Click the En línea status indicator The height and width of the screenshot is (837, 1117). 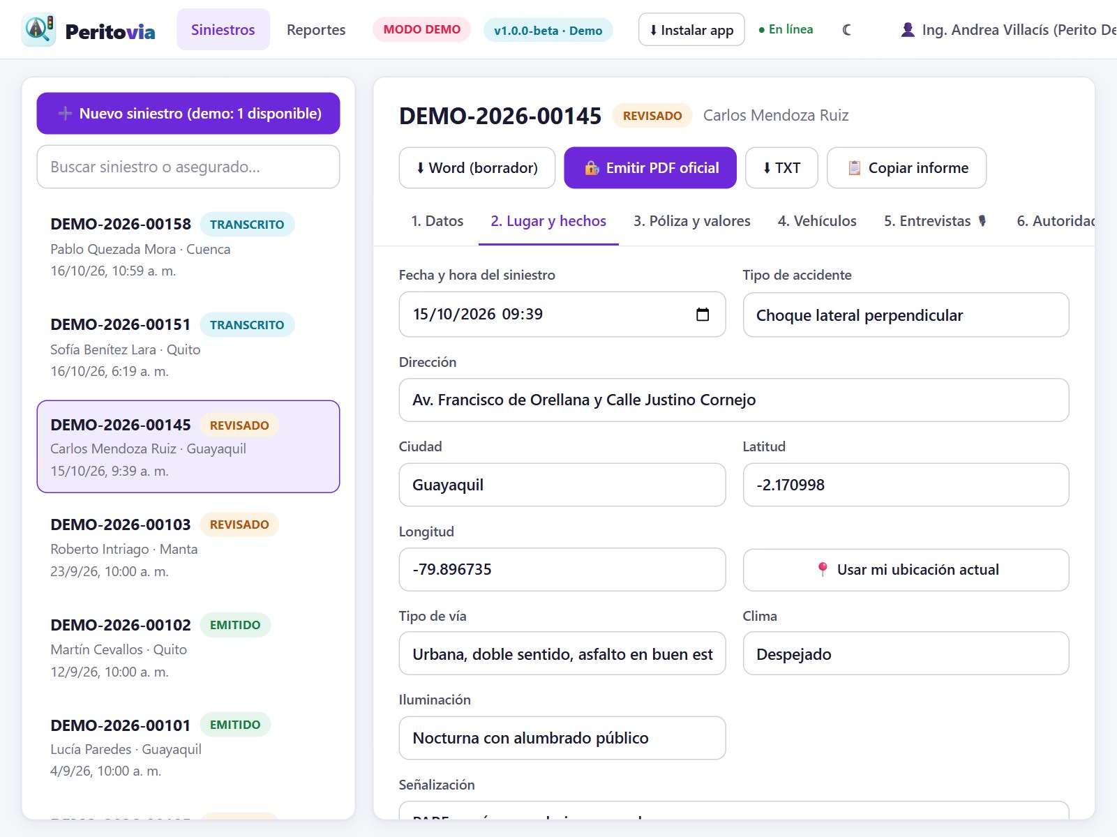click(786, 29)
